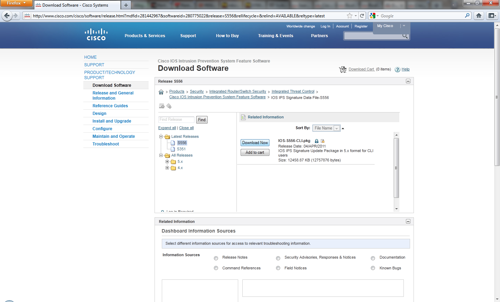Collapse the All Releases tree node

tap(161, 155)
